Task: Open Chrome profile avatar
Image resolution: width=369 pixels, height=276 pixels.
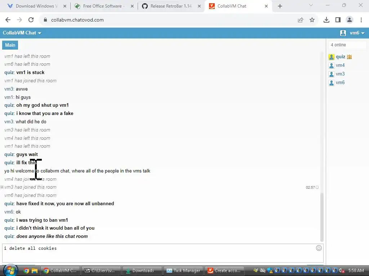Action: (350, 20)
